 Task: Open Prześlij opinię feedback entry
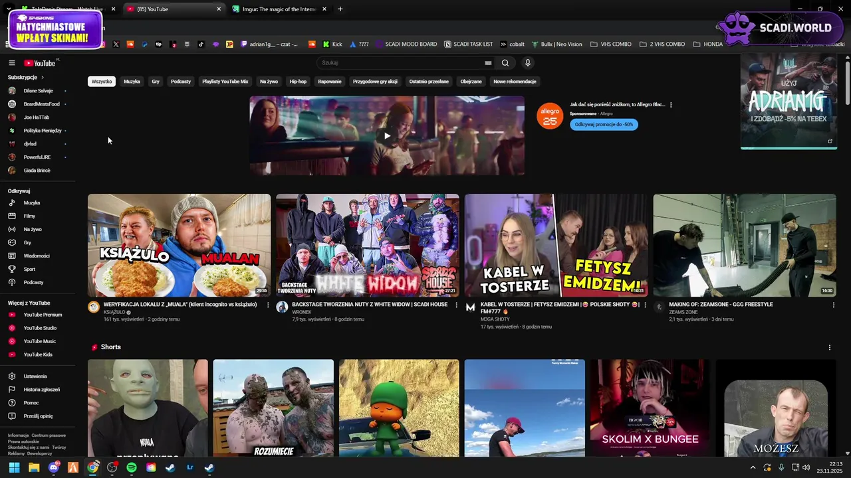click(x=38, y=416)
